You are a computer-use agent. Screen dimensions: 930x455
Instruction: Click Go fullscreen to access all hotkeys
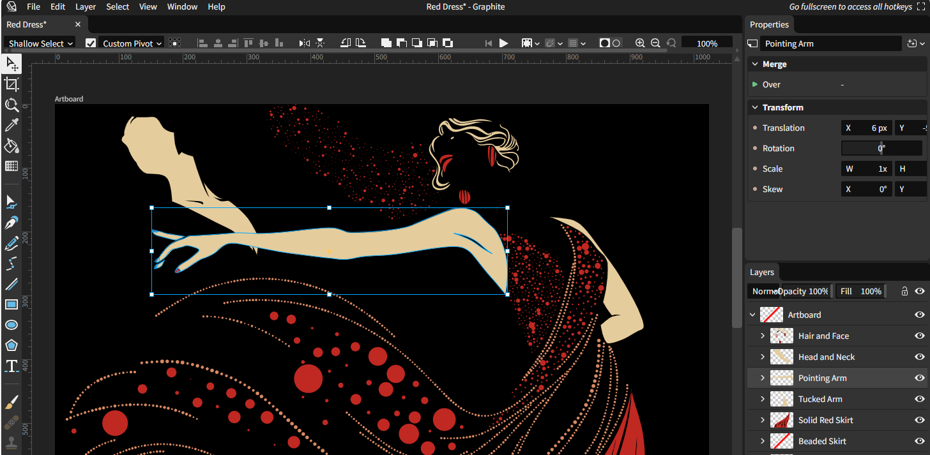click(850, 7)
